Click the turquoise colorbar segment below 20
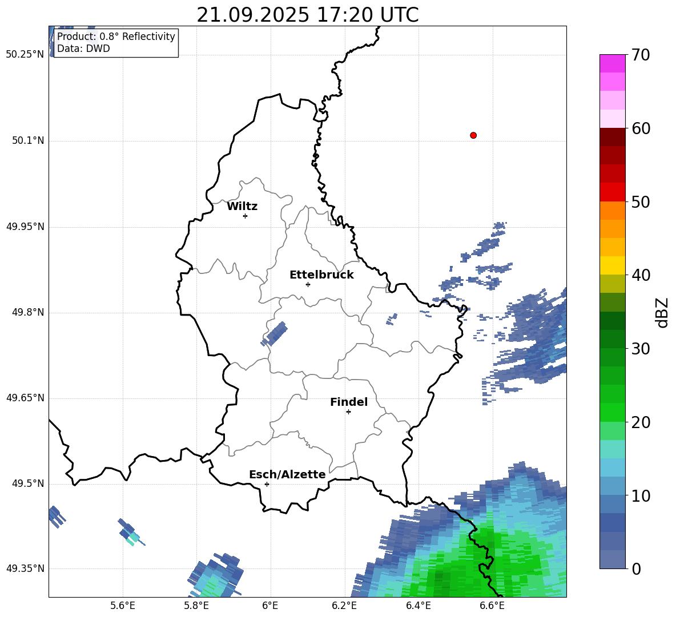Viewport: 676px width, 617px height. [x=612, y=449]
